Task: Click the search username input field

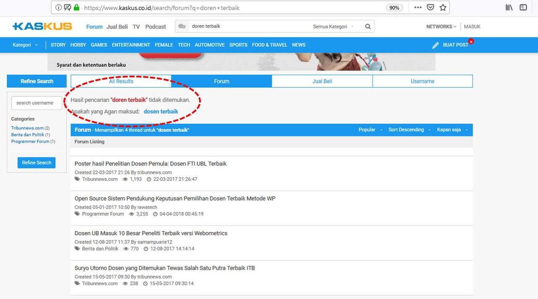Action: tap(37, 103)
